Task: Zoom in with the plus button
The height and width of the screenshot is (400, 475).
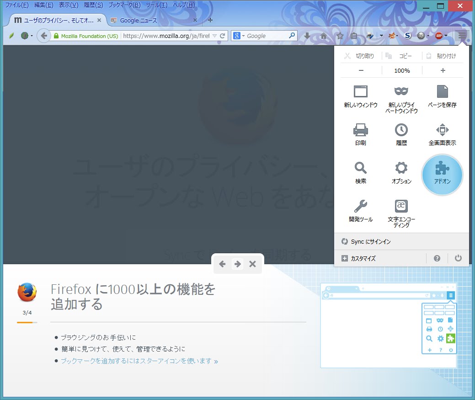Action: [443, 70]
